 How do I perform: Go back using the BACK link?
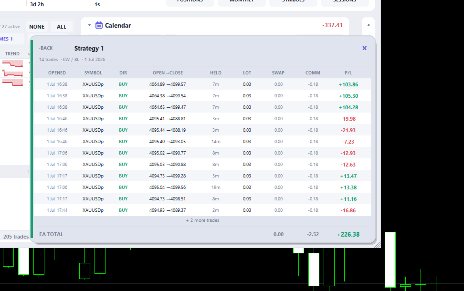(x=46, y=48)
